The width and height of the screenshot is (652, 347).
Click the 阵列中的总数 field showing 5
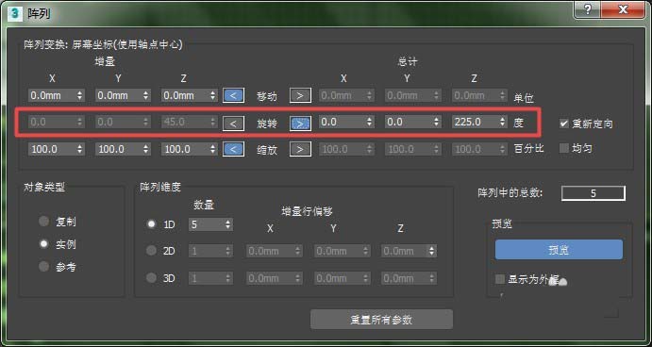tap(593, 193)
